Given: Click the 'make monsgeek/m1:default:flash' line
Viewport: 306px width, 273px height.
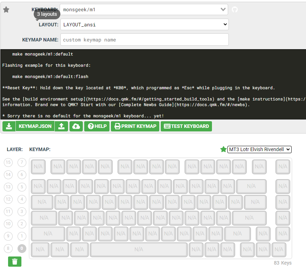Looking at the screenshot, I should tap(50, 77).
